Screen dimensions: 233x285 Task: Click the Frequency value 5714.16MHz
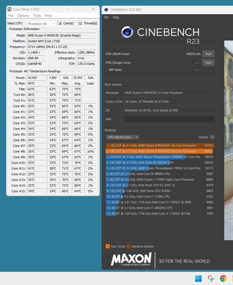point(62,47)
